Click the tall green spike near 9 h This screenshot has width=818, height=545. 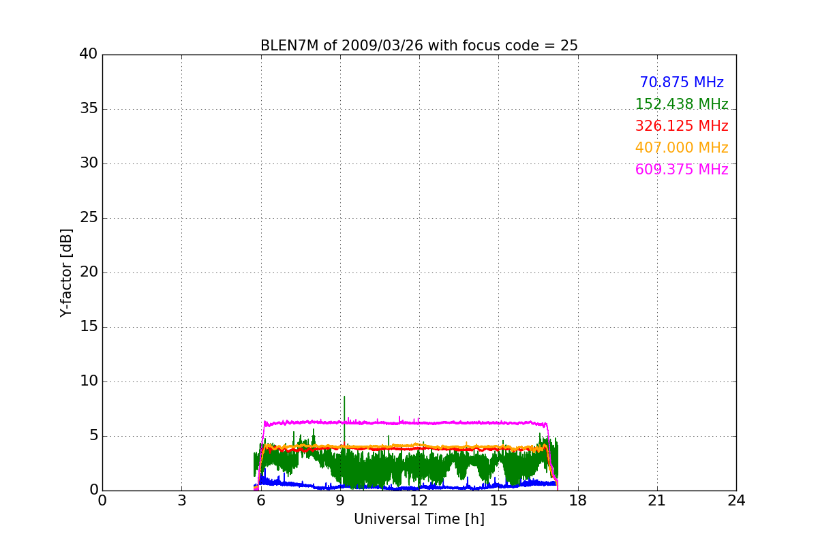344,419
